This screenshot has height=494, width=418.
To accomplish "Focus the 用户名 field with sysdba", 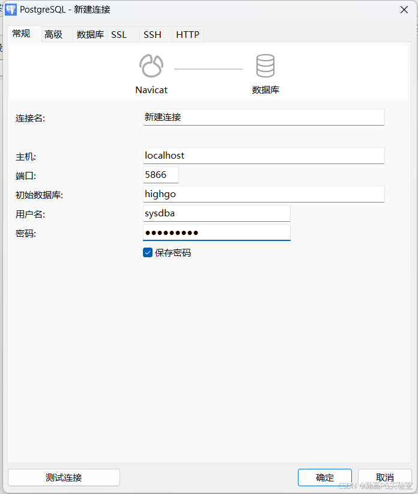I will [x=217, y=213].
